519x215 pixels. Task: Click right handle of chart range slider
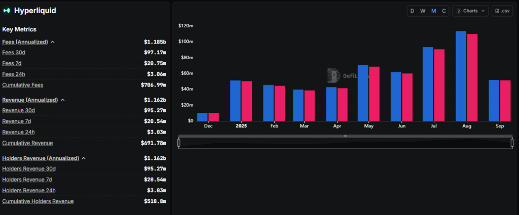coord(512,143)
